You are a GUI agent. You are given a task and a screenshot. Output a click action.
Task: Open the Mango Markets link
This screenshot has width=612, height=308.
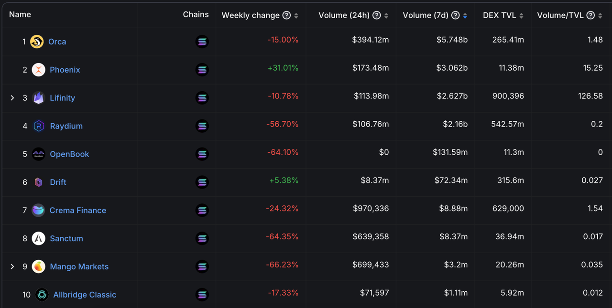[x=79, y=266]
